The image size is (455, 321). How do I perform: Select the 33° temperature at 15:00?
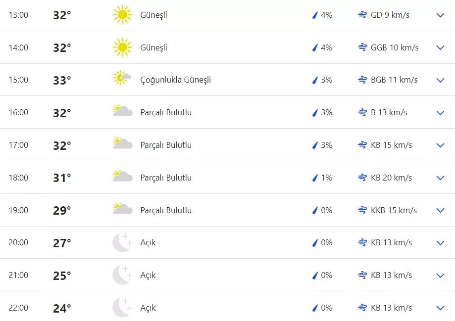[62, 80]
